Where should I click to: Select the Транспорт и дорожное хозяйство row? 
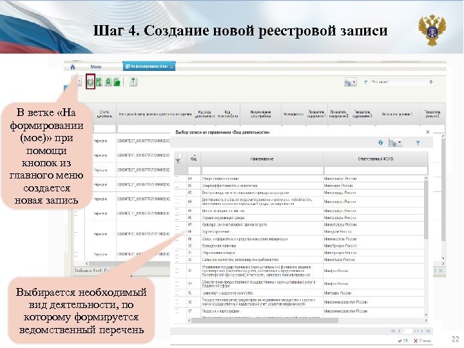(299, 293)
